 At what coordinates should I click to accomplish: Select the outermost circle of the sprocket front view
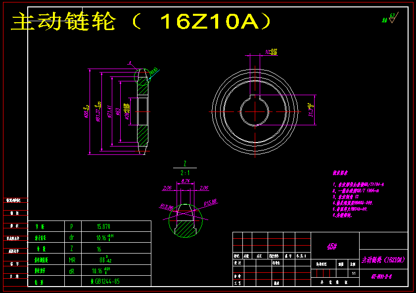pos(255,111)
